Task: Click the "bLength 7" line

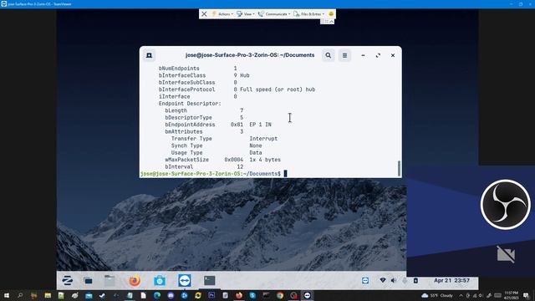Action: pos(204,110)
